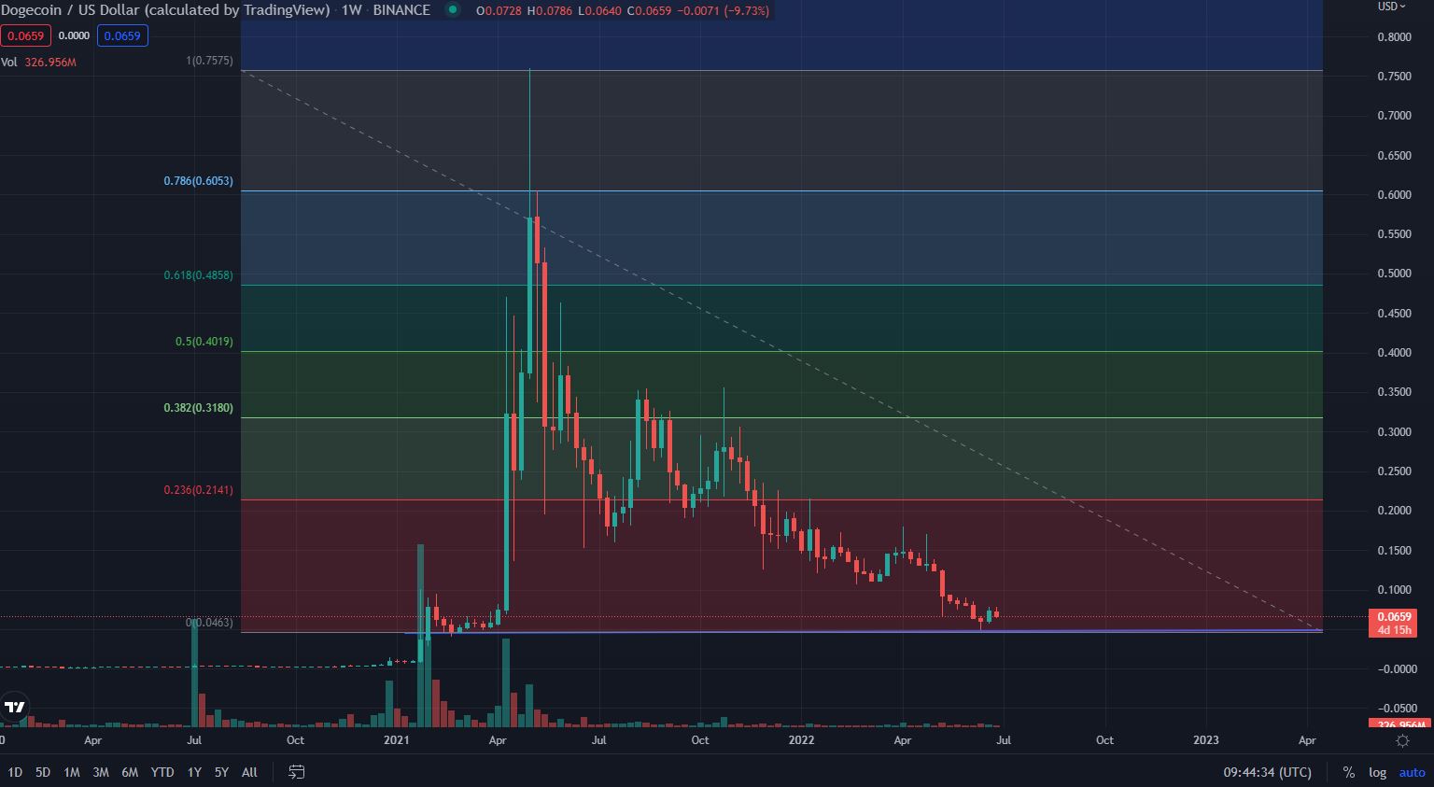Click the Fib label 0.382(0.3180)
Screen dimensions: 1434x787
(x=198, y=408)
